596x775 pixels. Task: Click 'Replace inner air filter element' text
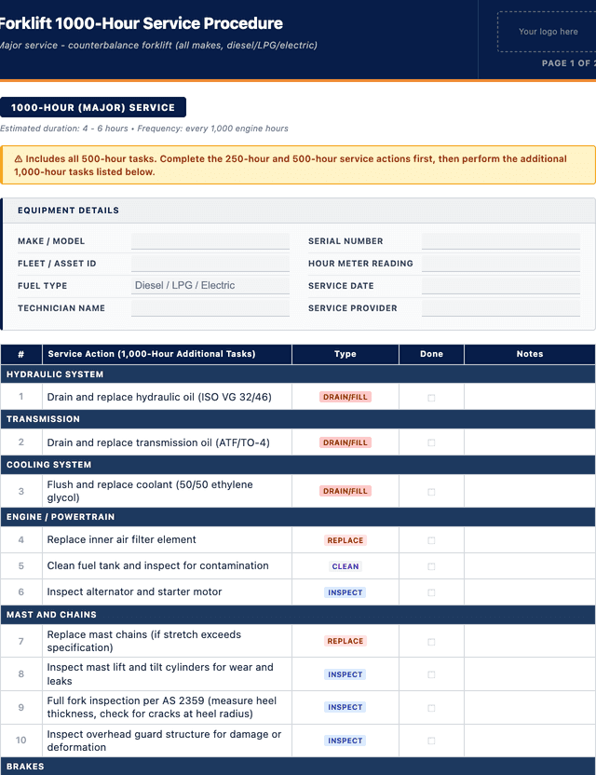[x=122, y=539]
